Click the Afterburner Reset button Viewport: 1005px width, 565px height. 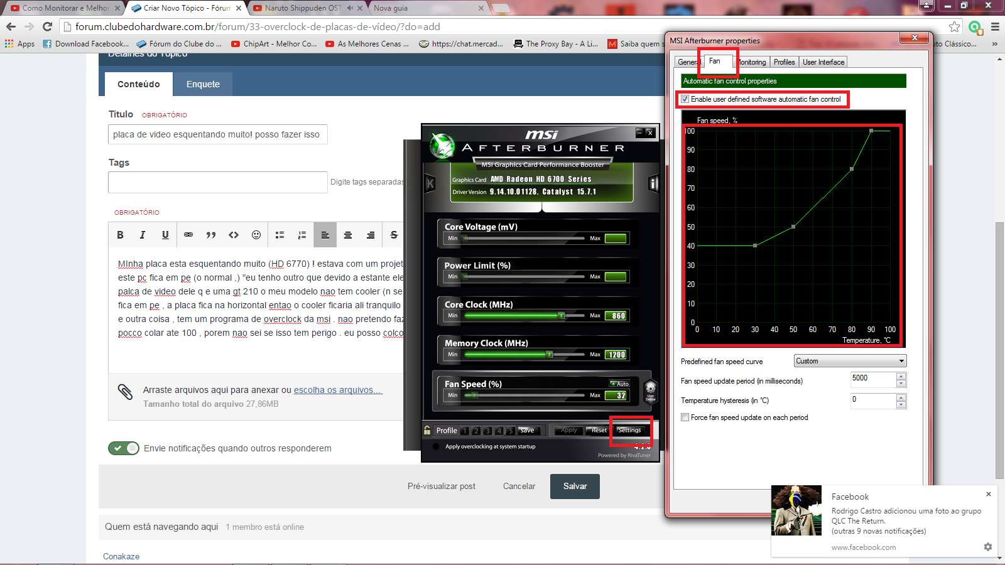(598, 430)
